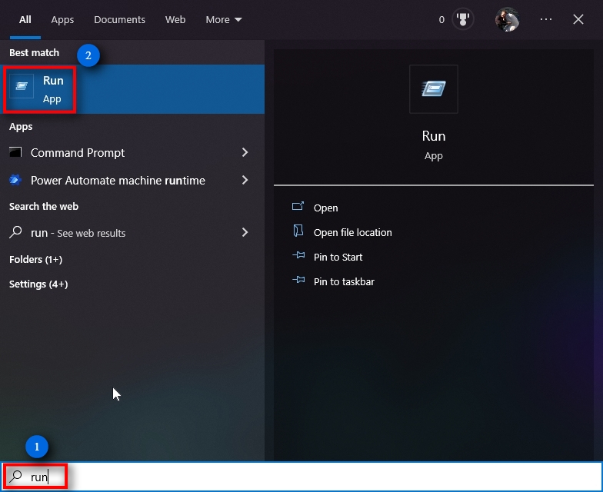Open the user profile avatar

click(508, 19)
